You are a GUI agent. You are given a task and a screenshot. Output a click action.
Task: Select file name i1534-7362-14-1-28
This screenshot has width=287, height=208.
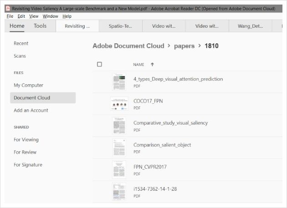[x=155, y=189]
